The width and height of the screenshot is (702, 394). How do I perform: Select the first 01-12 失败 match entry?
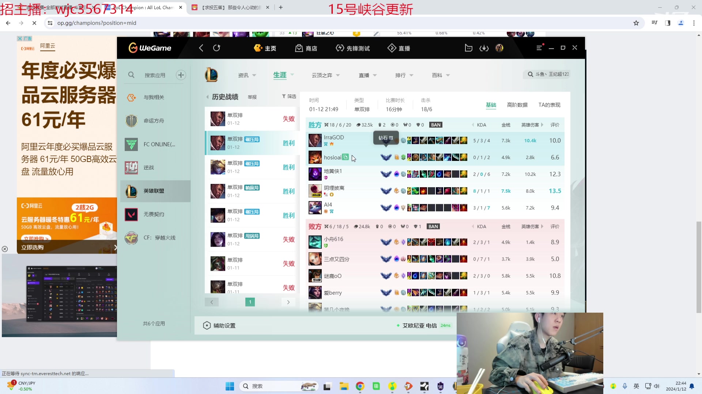[x=252, y=119]
